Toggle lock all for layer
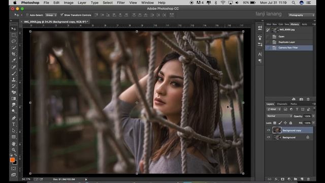The width and height of the screenshot is (325, 183). (x=291, y=123)
